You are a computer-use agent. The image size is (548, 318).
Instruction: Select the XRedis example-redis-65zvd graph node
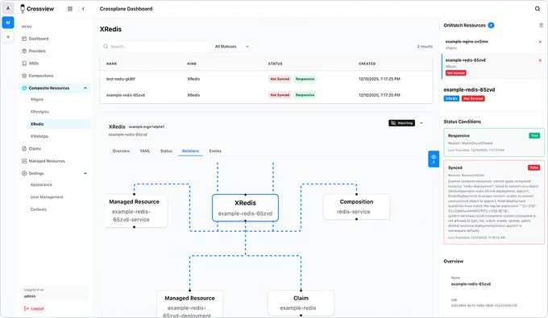[x=245, y=208]
